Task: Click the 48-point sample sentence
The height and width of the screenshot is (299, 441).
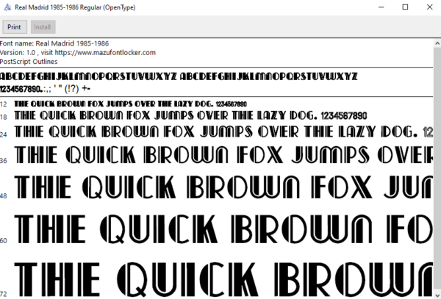Action: coord(223,187)
